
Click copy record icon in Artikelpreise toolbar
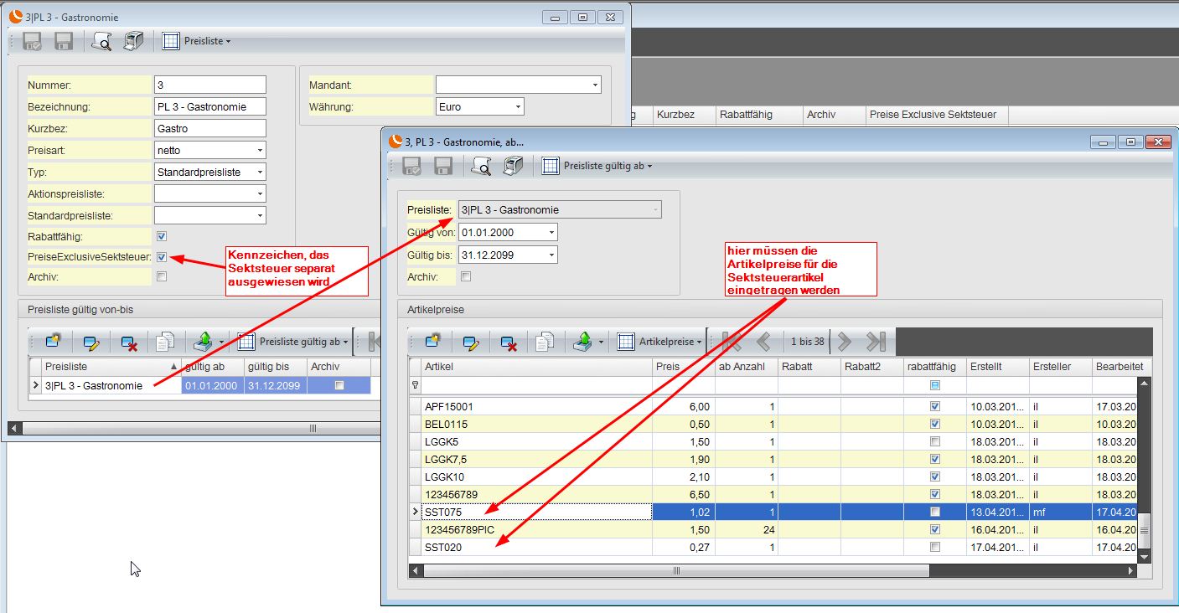[545, 342]
